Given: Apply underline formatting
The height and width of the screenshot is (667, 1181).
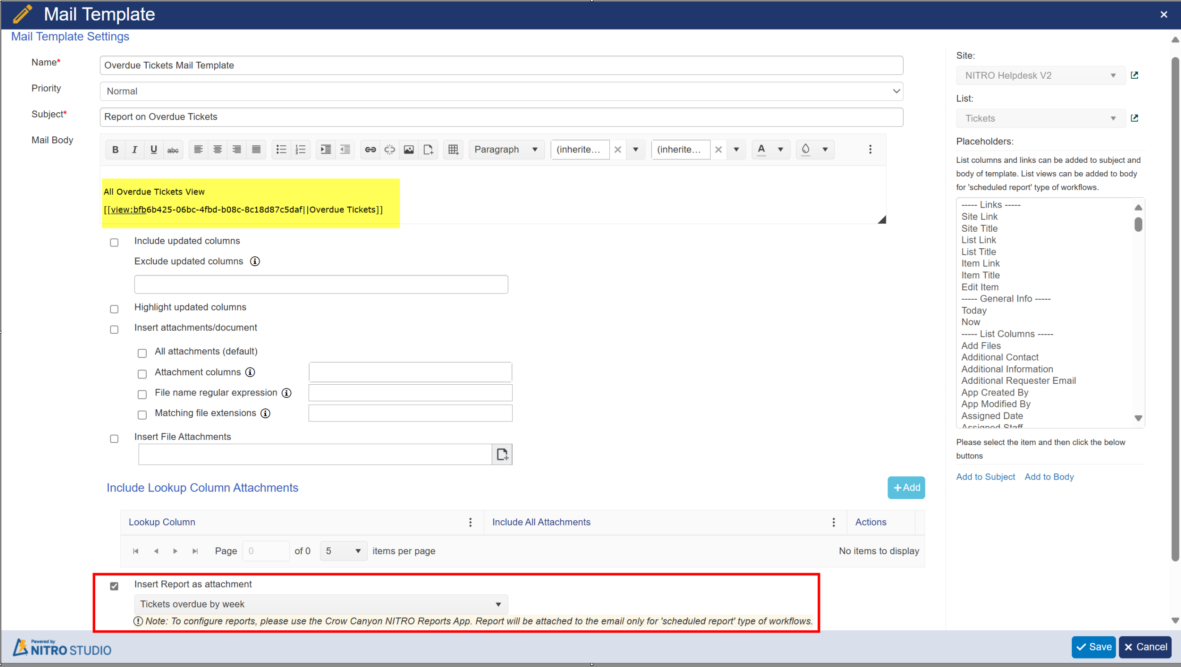Looking at the screenshot, I should click(x=153, y=149).
